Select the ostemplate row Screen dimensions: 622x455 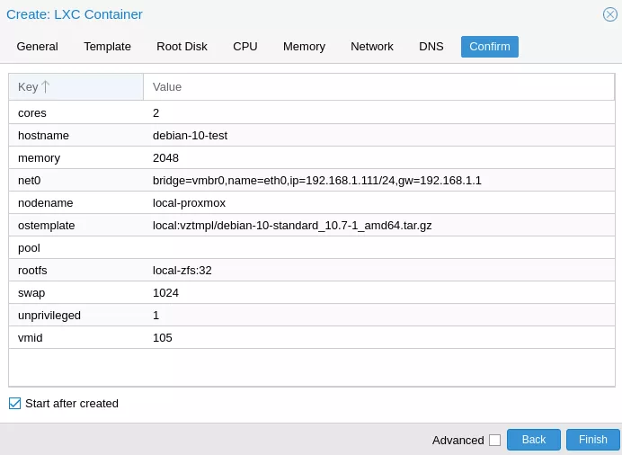[312, 226]
